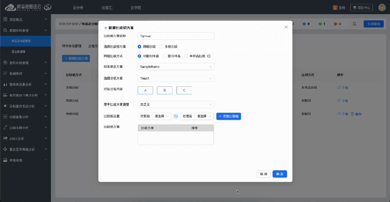The height and width of the screenshot is (202, 390).
Task: Select group B in 对应分组内容
Action: coord(165,90)
